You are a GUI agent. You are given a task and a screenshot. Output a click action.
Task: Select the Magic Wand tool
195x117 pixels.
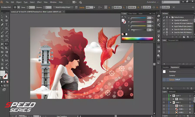tap(2, 20)
